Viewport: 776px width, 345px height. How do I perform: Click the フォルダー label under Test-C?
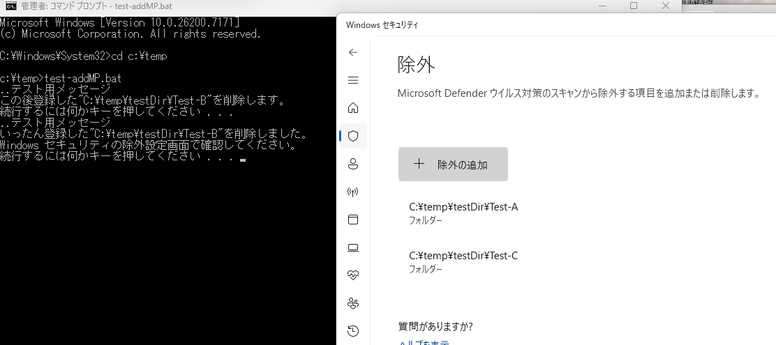(x=426, y=269)
